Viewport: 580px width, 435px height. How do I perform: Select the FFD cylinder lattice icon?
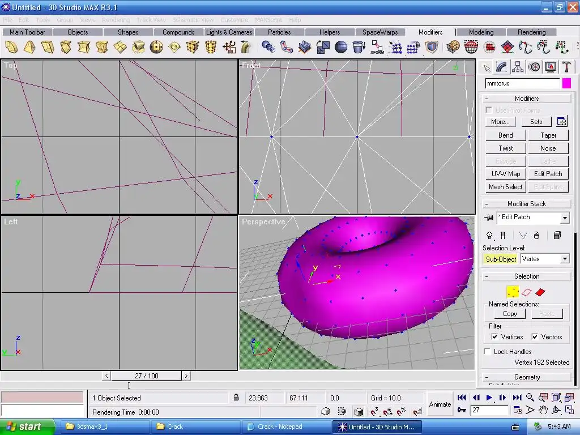[x=211, y=47]
